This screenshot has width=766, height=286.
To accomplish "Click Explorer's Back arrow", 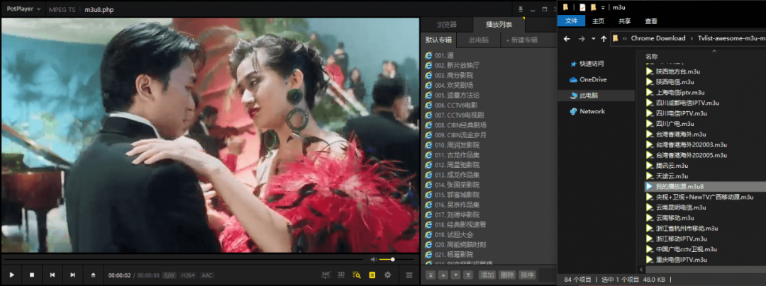I will (x=567, y=38).
